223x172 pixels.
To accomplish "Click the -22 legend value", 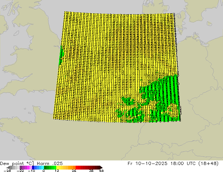I will tap(20, 171).
